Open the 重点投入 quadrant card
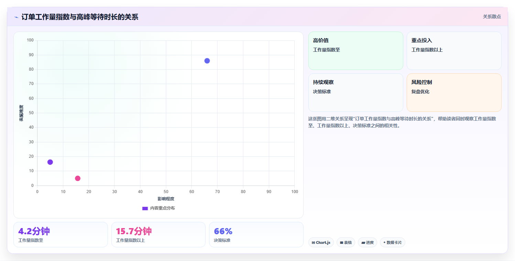 454,51
